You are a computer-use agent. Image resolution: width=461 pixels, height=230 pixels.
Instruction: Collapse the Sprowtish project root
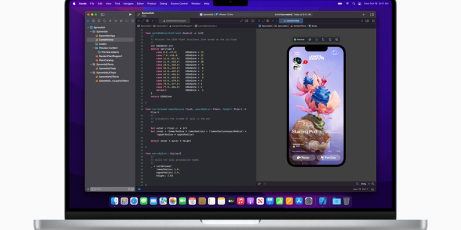[x=88, y=27]
